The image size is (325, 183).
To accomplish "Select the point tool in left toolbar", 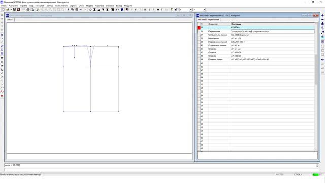I will pos(2,39).
